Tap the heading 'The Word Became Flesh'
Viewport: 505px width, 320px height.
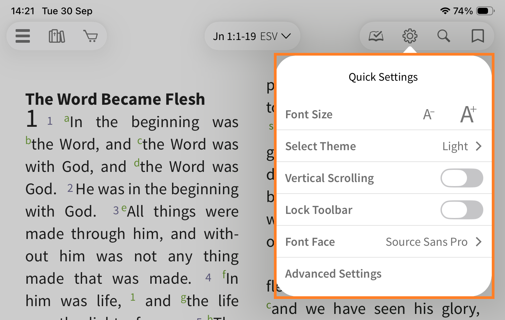(115, 99)
